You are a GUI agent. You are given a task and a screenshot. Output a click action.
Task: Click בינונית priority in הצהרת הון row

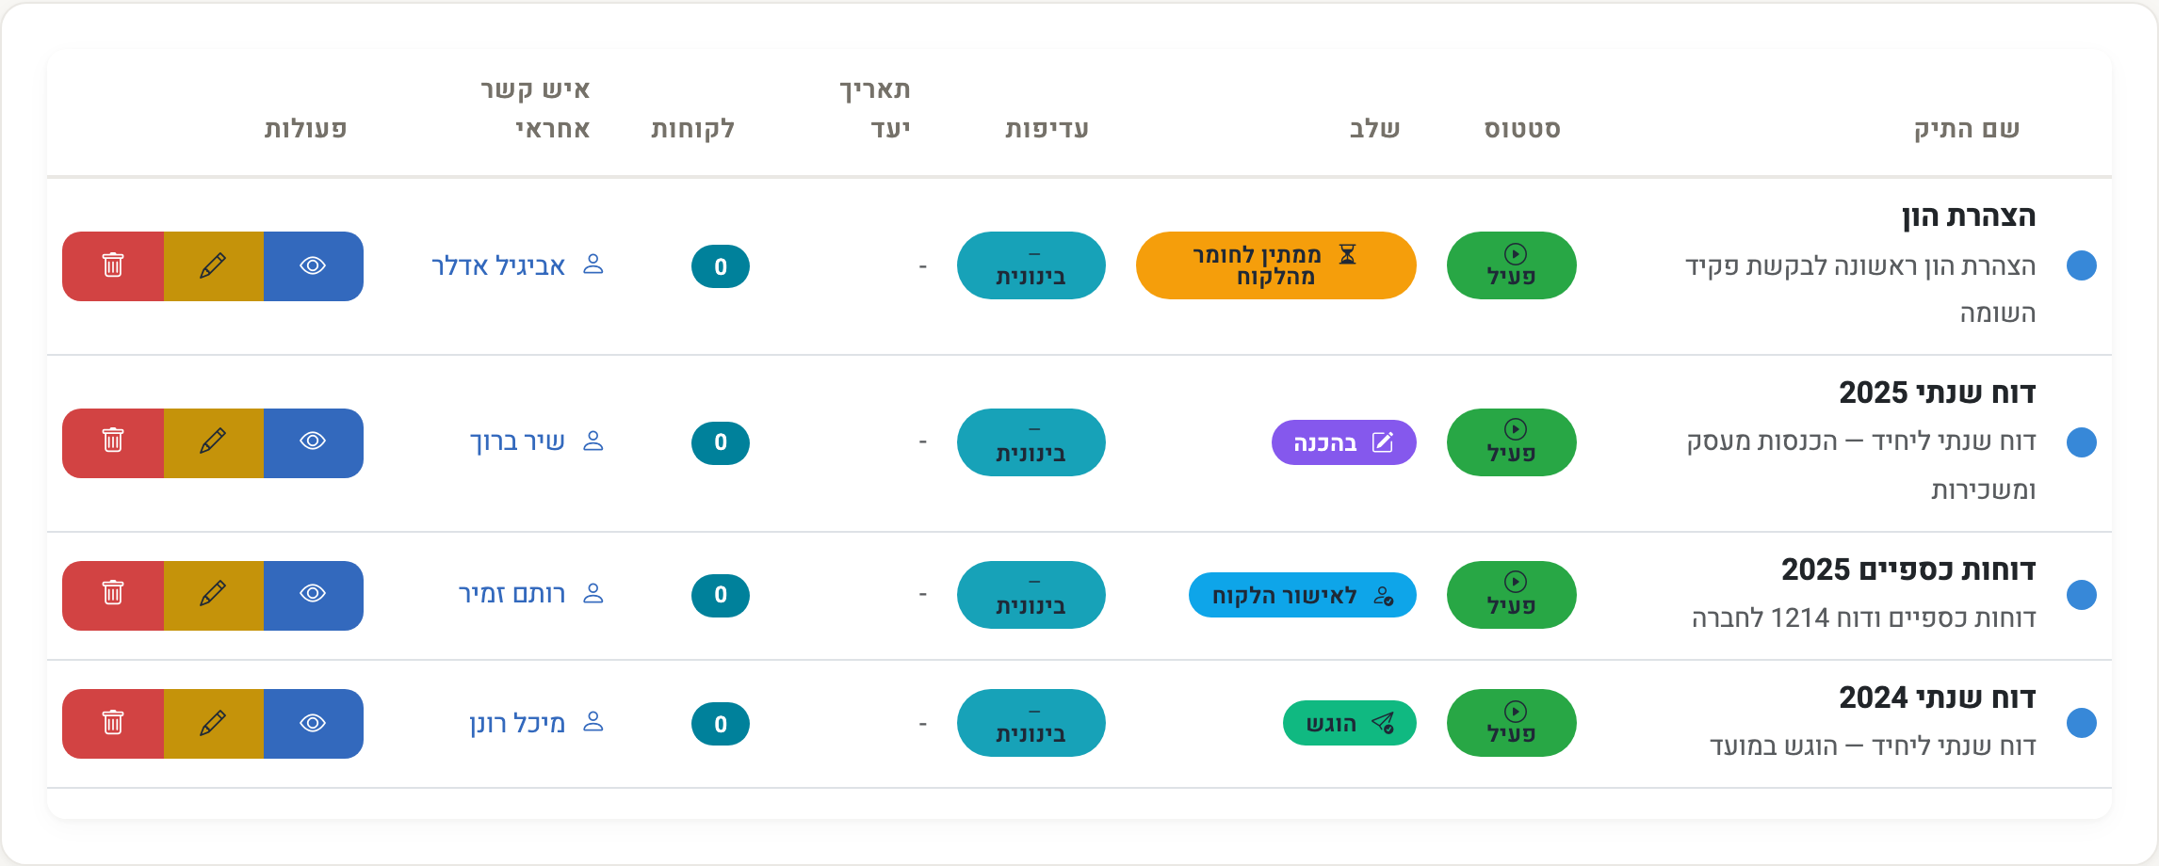(x=1031, y=265)
